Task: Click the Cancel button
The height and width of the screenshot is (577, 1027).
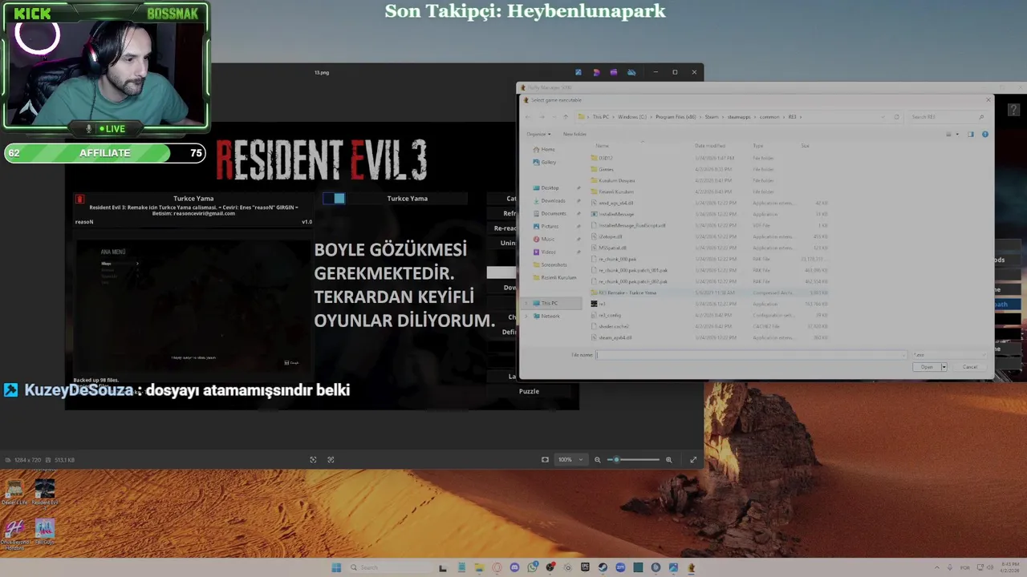Action: [x=970, y=367]
